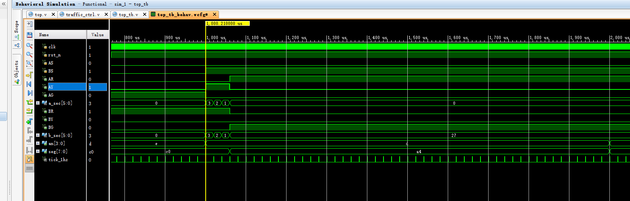The image size is (630, 201).
Task: Select the clk signal
Action: [52, 47]
